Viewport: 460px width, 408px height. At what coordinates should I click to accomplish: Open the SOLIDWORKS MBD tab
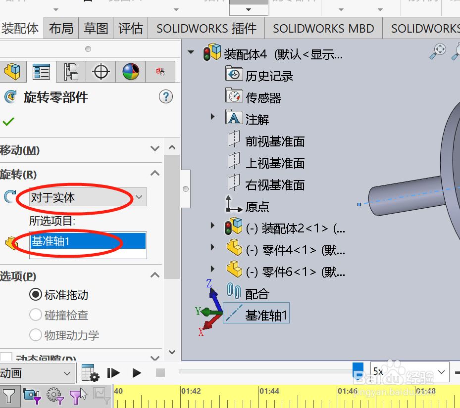pos(323,28)
